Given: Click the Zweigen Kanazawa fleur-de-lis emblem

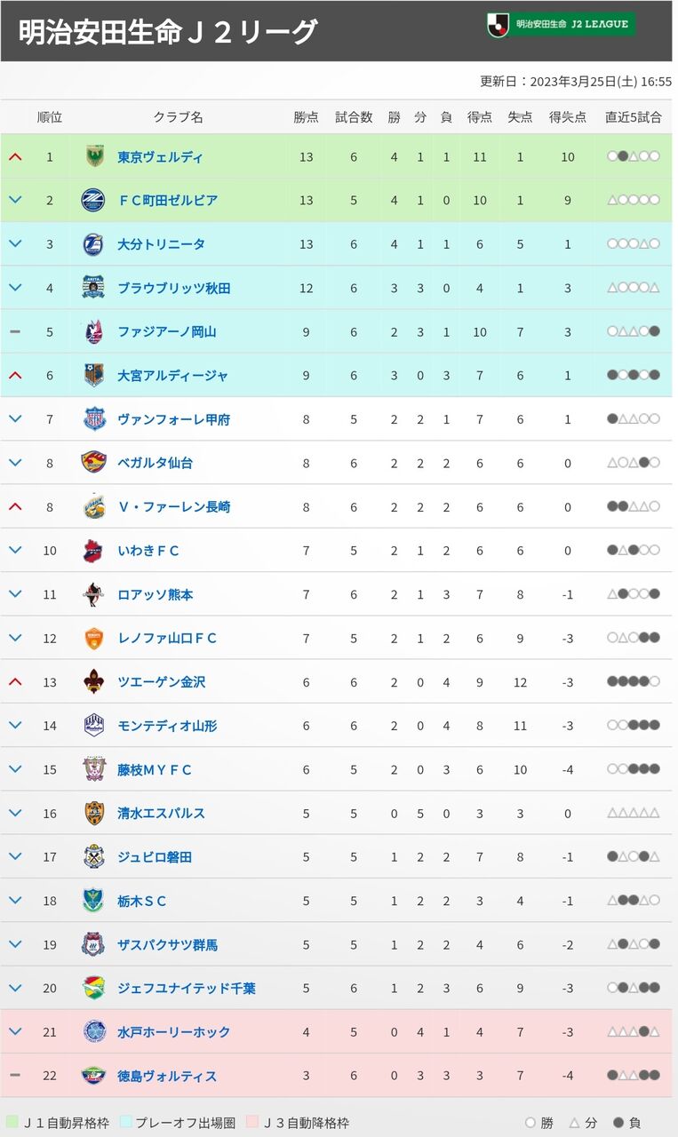Looking at the screenshot, I should [93, 681].
